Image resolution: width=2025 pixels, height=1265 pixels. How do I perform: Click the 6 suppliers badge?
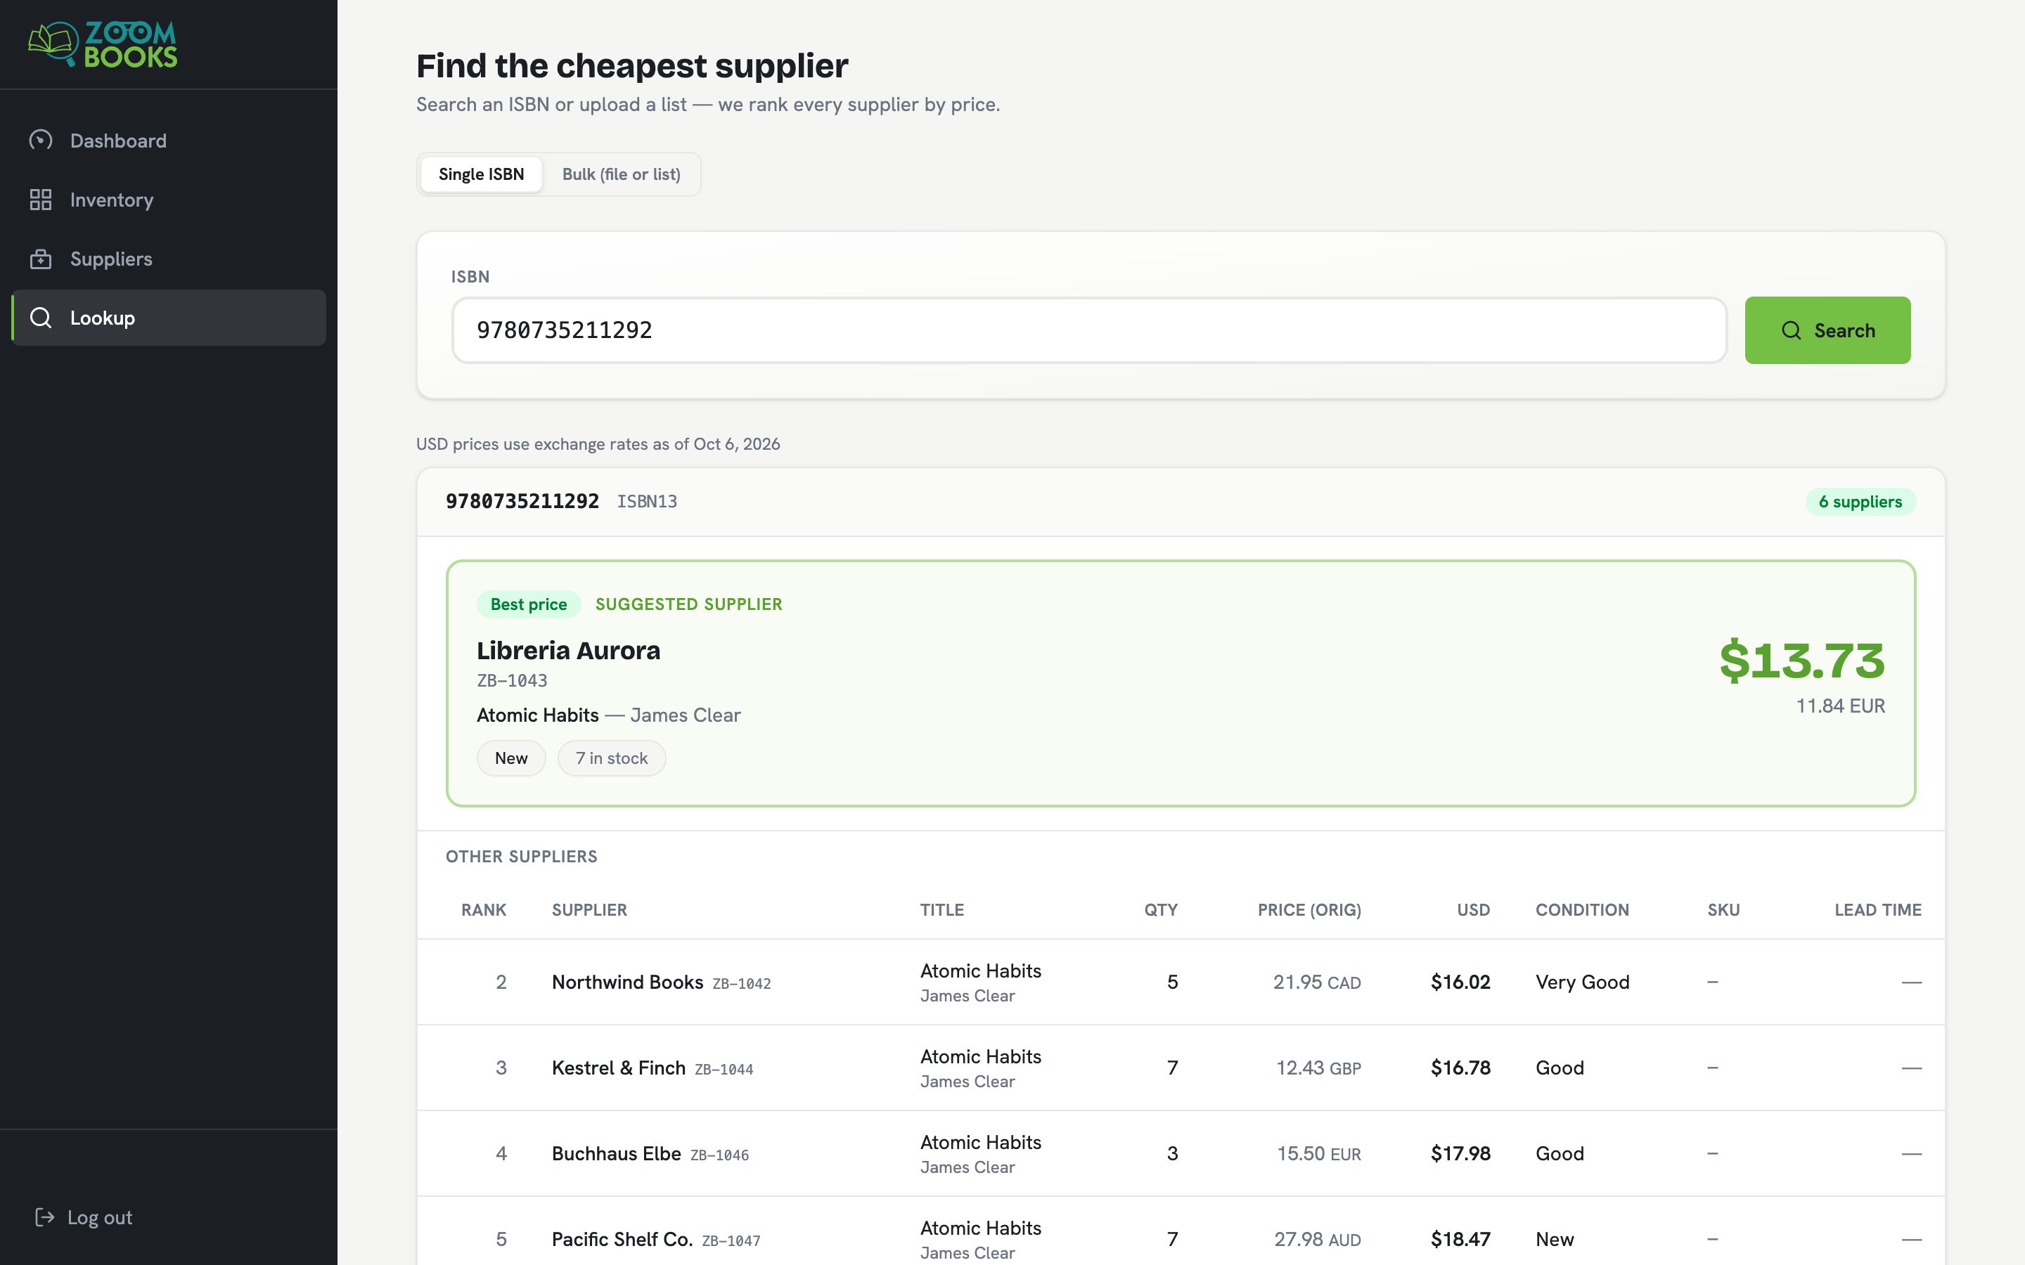pos(1860,502)
